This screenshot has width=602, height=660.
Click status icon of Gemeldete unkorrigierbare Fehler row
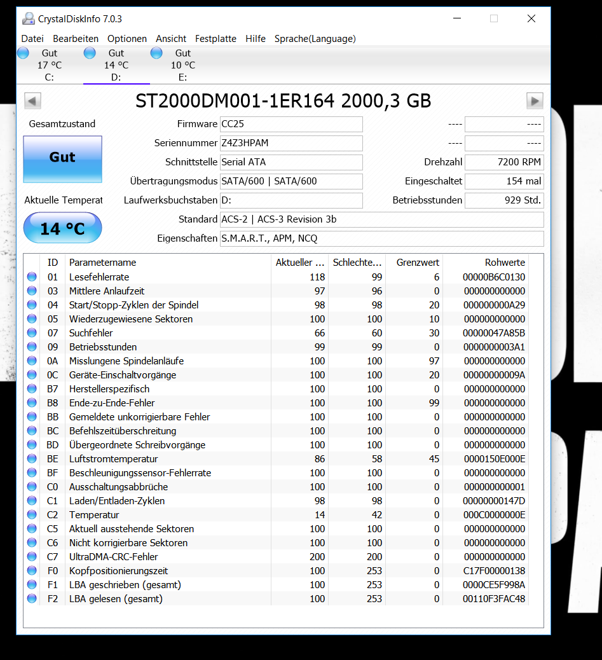point(32,416)
